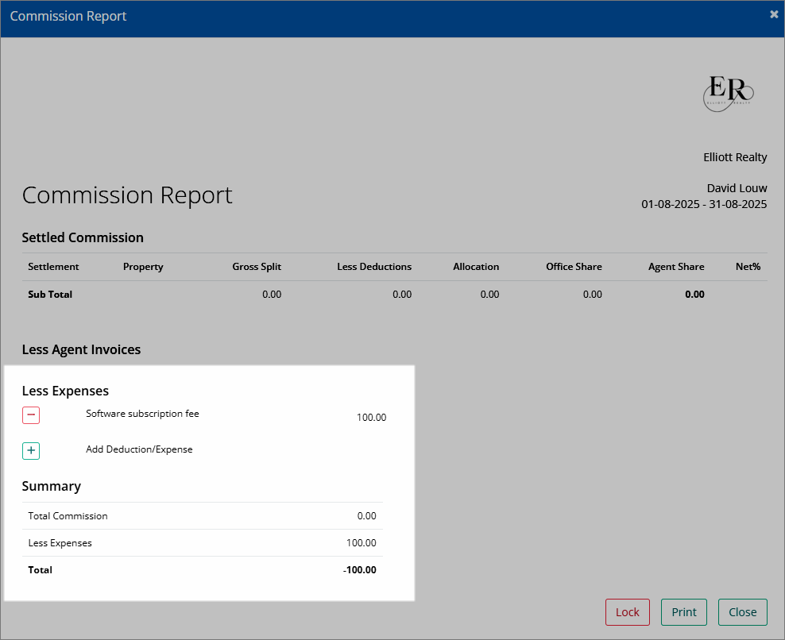Click the Gross Split column header
This screenshot has height=640, width=785.
[x=257, y=267]
